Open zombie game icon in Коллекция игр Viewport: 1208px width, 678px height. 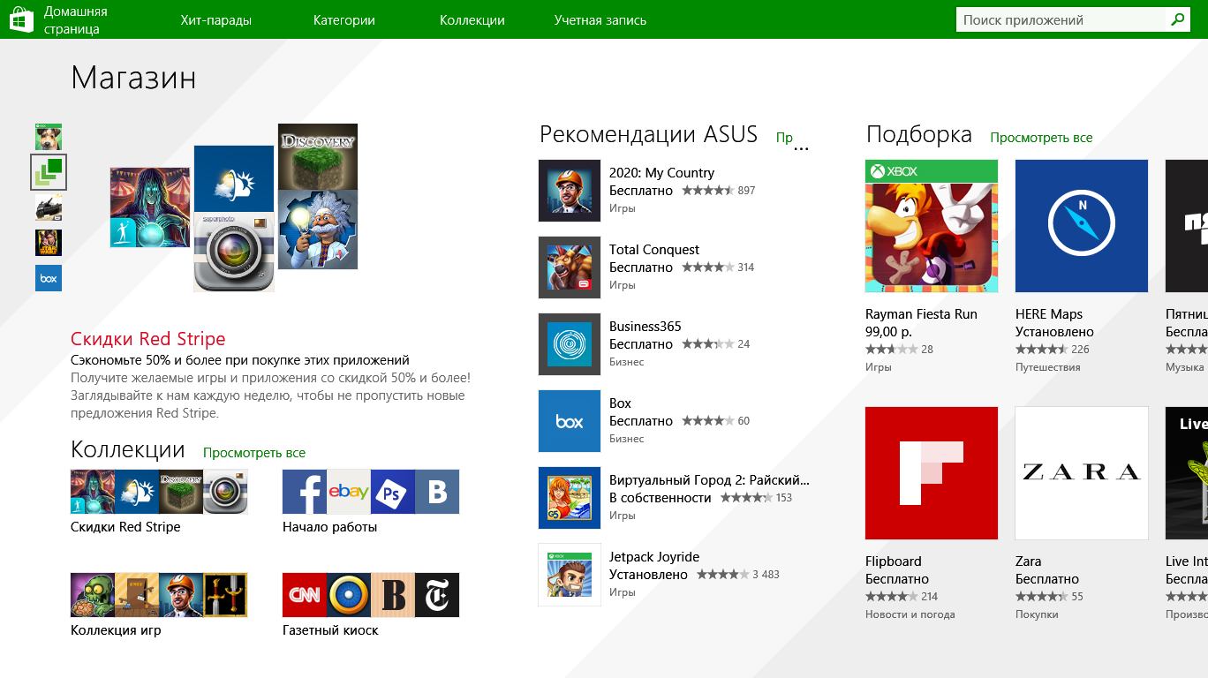(93, 595)
